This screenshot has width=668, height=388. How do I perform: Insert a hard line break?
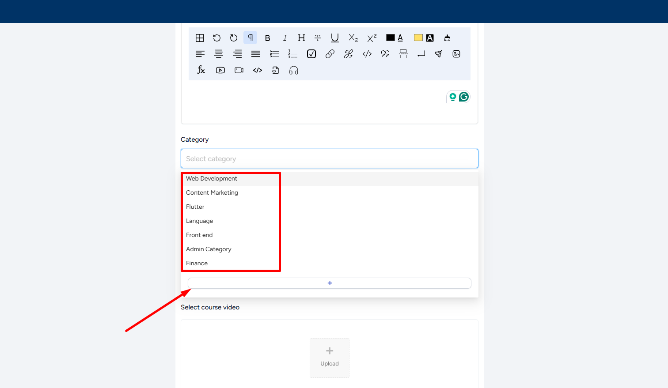(x=421, y=54)
